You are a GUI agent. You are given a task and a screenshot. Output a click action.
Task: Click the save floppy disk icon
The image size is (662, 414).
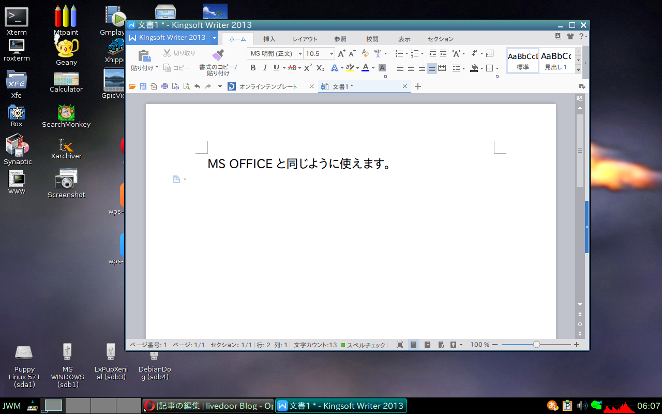143,86
